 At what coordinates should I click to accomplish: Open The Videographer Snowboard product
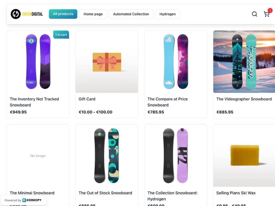(244, 99)
